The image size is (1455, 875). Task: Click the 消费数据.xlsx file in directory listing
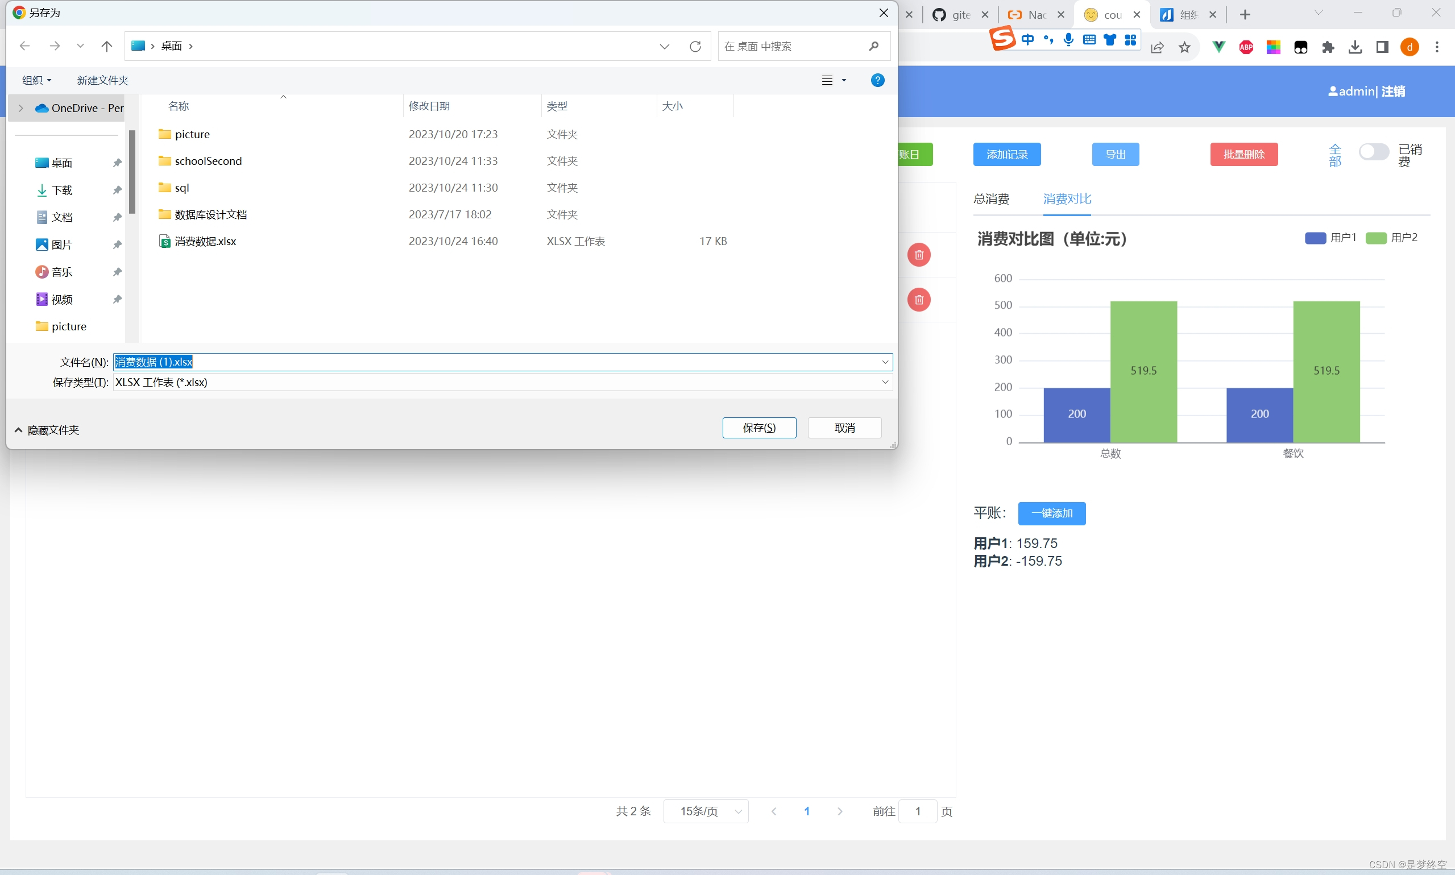[x=205, y=241]
